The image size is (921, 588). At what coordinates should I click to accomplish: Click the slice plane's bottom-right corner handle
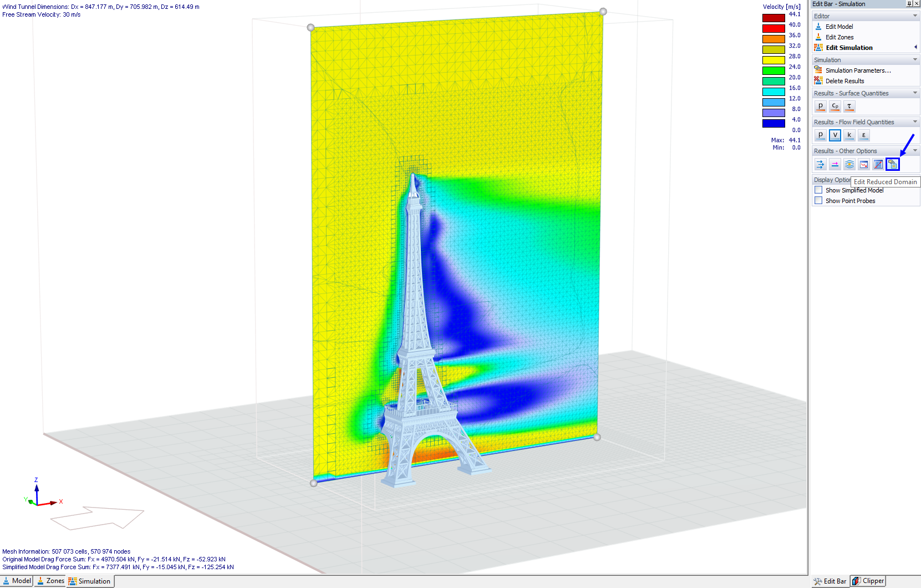[597, 437]
